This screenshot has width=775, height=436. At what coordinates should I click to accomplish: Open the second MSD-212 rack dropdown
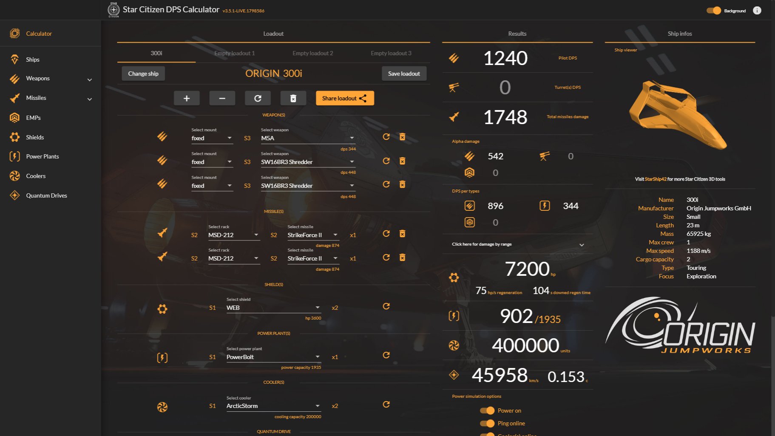click(x=234, y=258)
